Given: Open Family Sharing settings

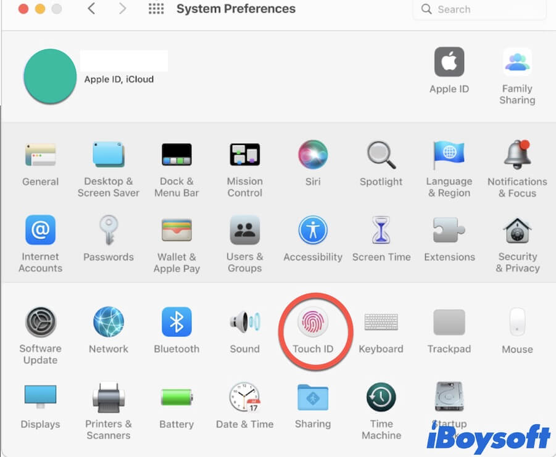Looking at the screenshot, I should coord(517,62).
